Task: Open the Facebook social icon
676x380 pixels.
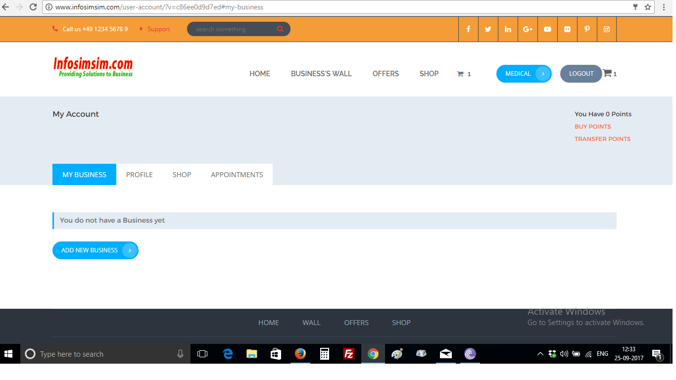Action: pos(468,29)
